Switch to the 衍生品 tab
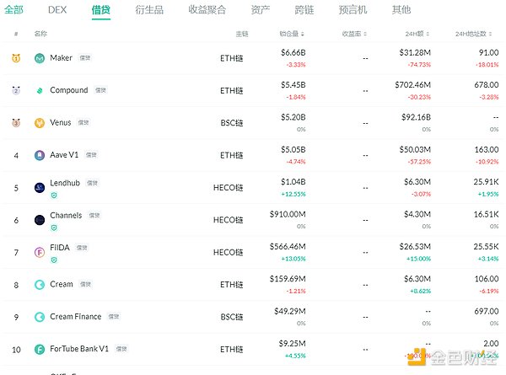 click(x=149, y=10)
